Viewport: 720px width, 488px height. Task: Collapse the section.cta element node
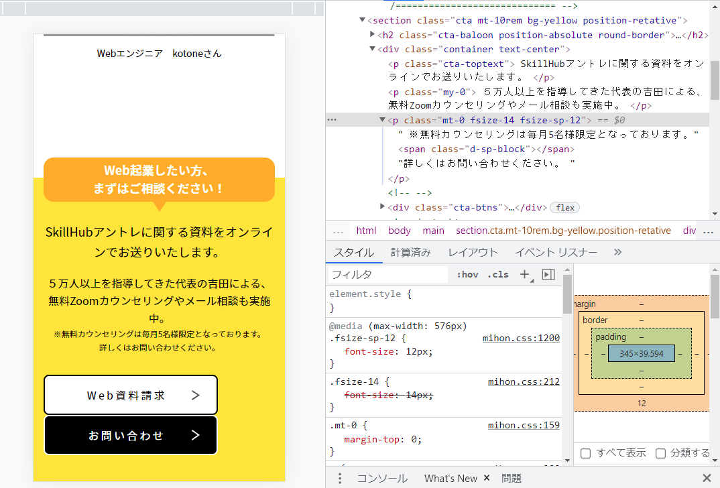tap(362, 19)
